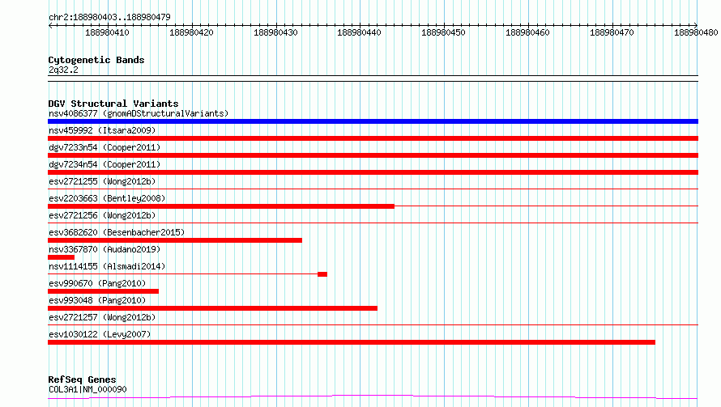Open the DGV Structural Variants track heading
Viewport: 721px width, 407px height.
click(113, 104)
